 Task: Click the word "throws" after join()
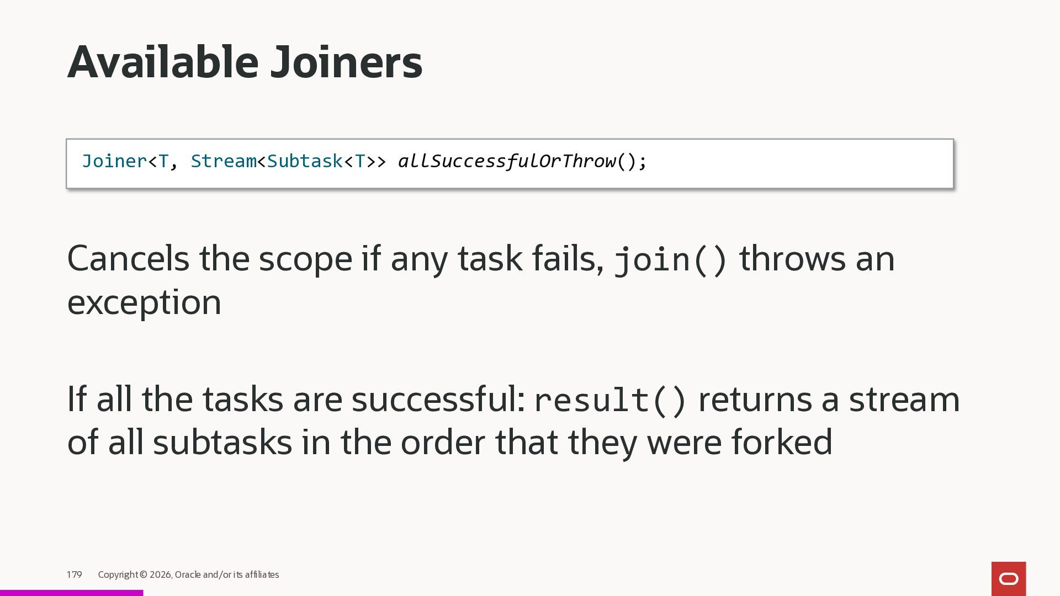coord(792,258)
